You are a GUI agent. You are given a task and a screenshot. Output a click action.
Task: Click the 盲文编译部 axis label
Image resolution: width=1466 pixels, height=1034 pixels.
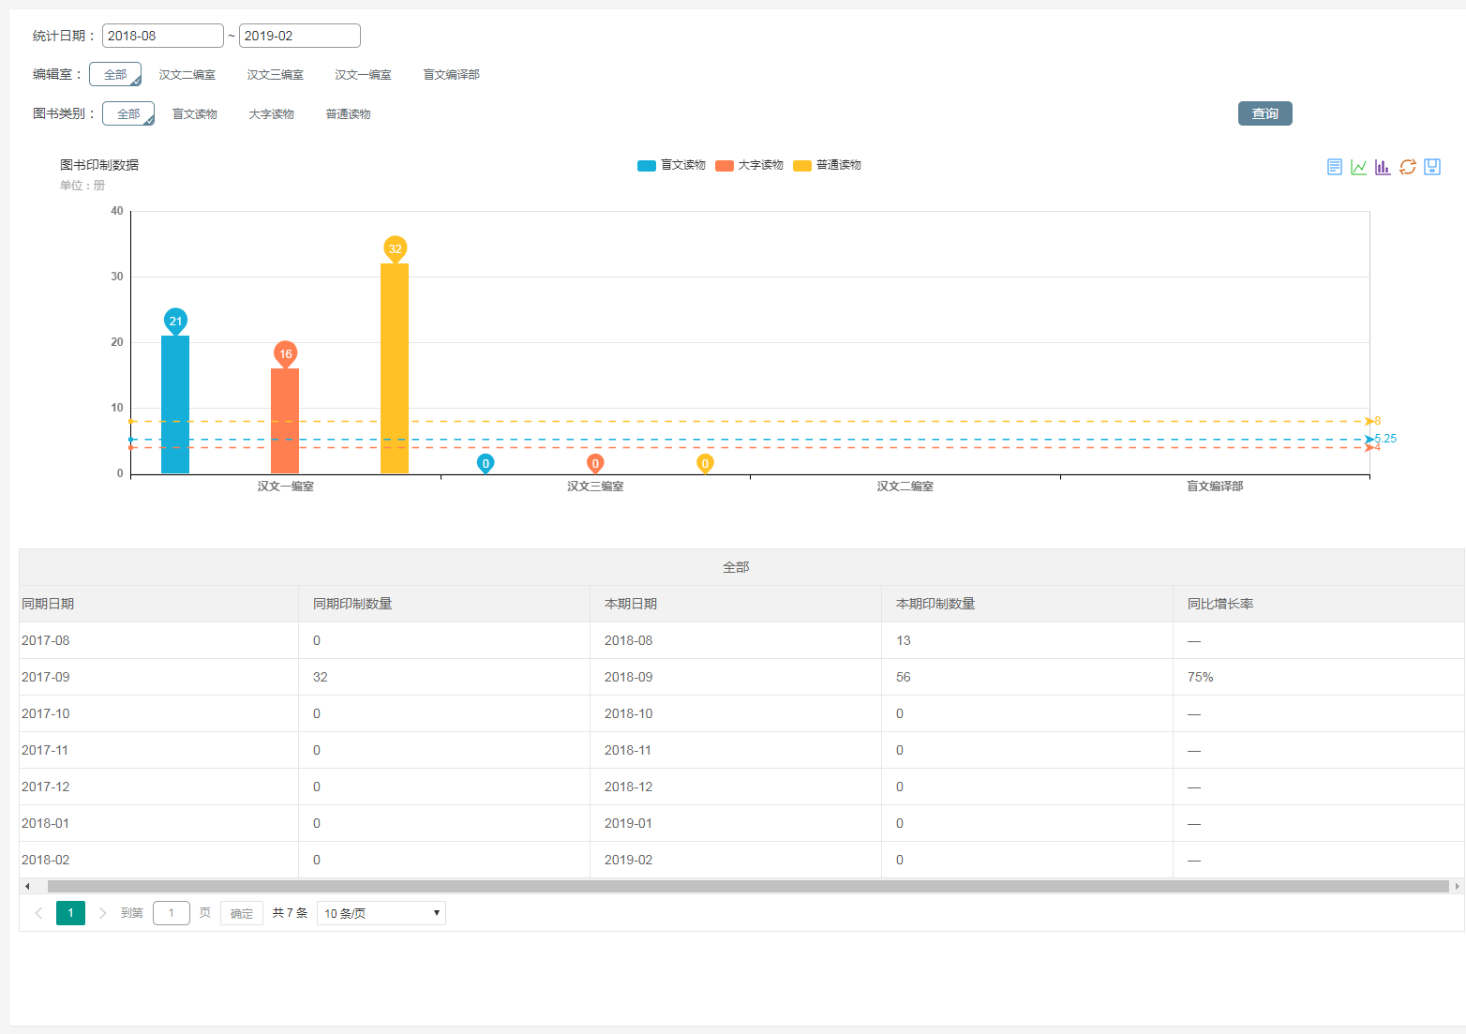click(x=1215, y=486)
